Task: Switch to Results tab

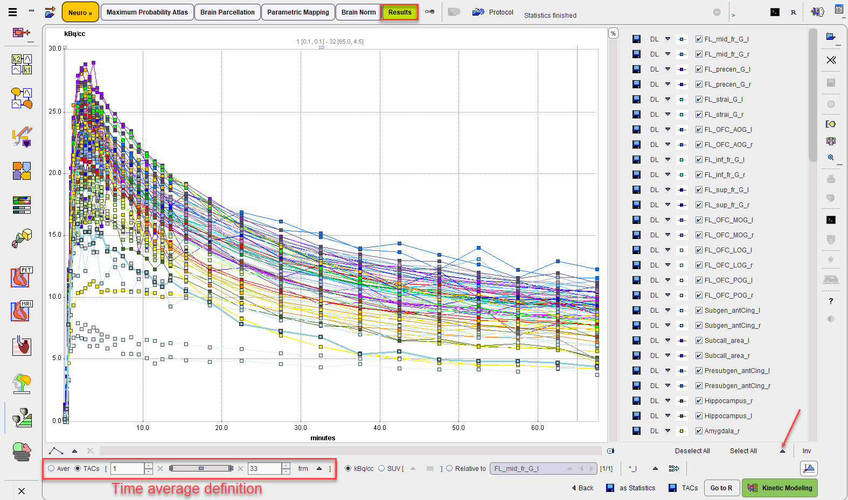Action: [x=400, y=12]
